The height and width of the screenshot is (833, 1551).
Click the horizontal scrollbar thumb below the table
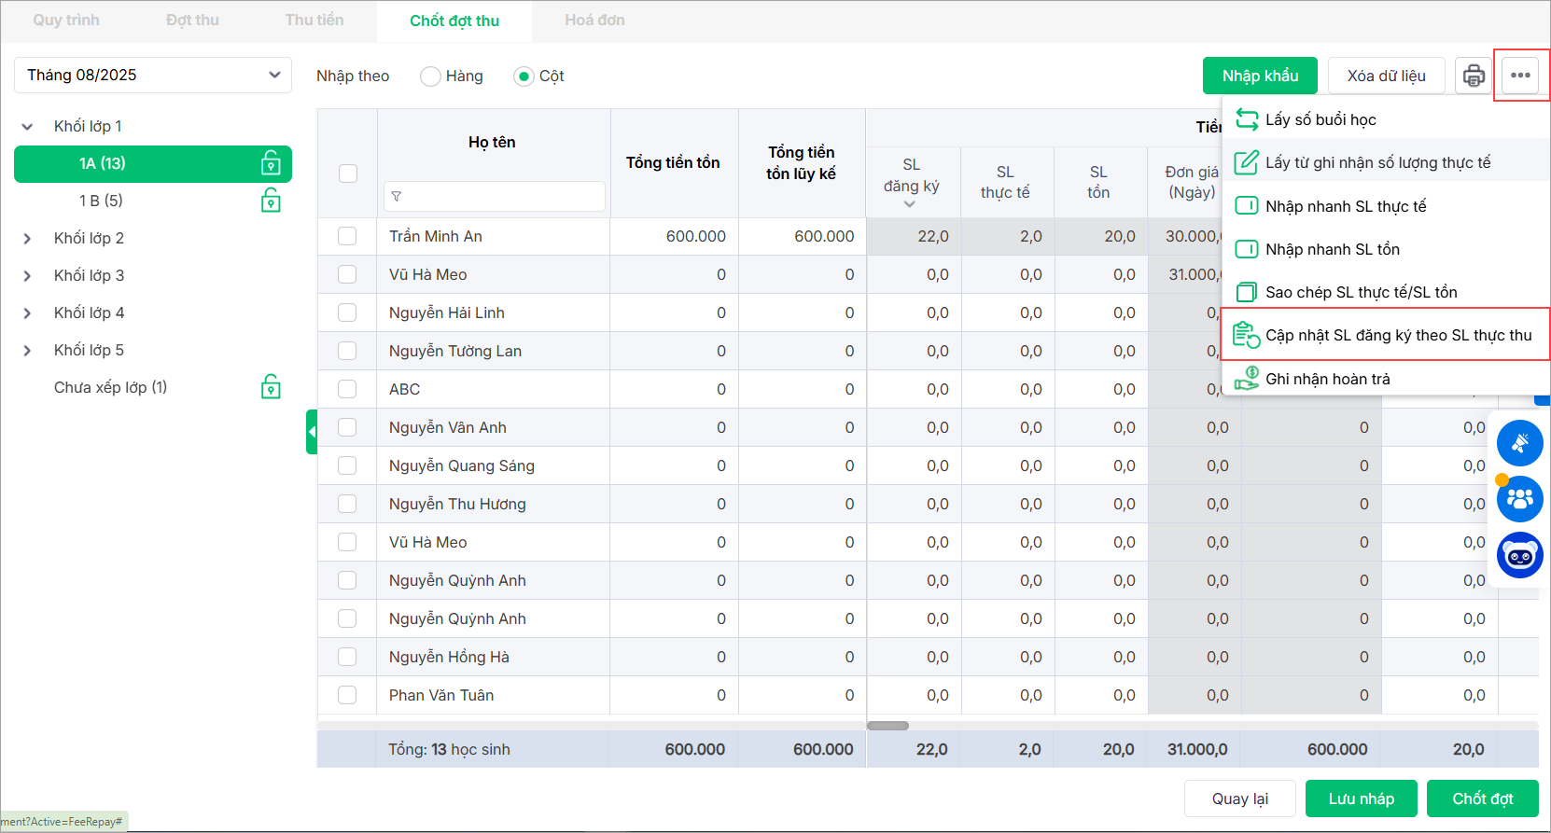tap(887, 726)
